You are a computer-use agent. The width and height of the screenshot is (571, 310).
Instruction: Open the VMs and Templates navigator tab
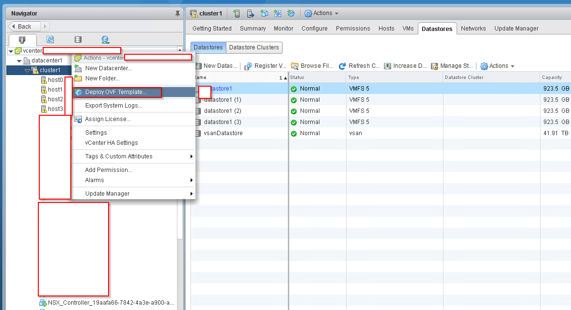tap(50, 40)
